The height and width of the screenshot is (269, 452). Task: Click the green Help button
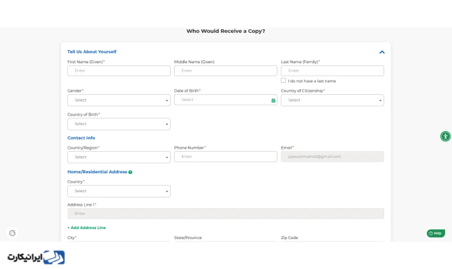436,233
